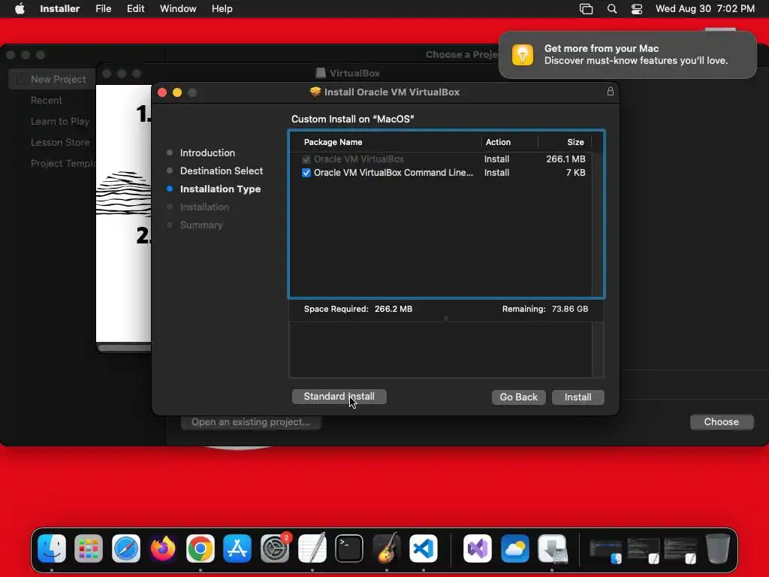Click the 7 KB size cell

575,173
